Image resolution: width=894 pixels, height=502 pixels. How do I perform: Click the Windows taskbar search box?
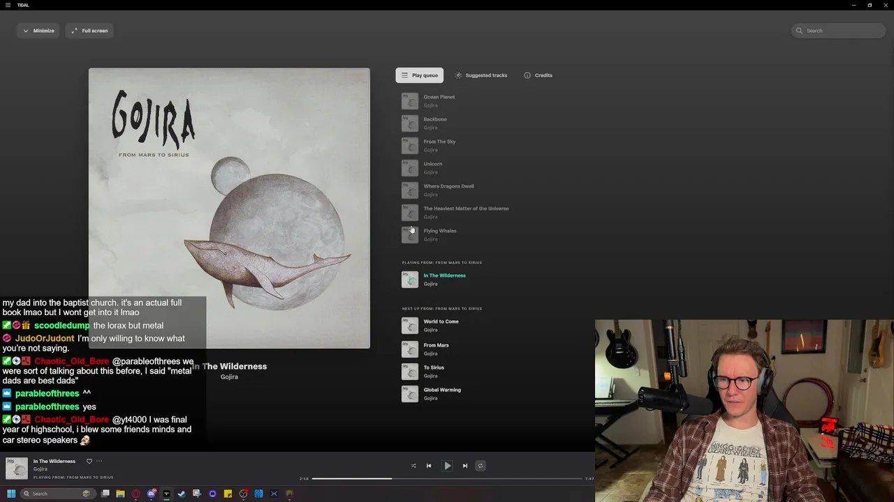57,494
